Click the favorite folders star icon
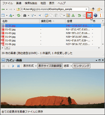The width and height of the screenshot is (105, 115). (x=99, y=9)
